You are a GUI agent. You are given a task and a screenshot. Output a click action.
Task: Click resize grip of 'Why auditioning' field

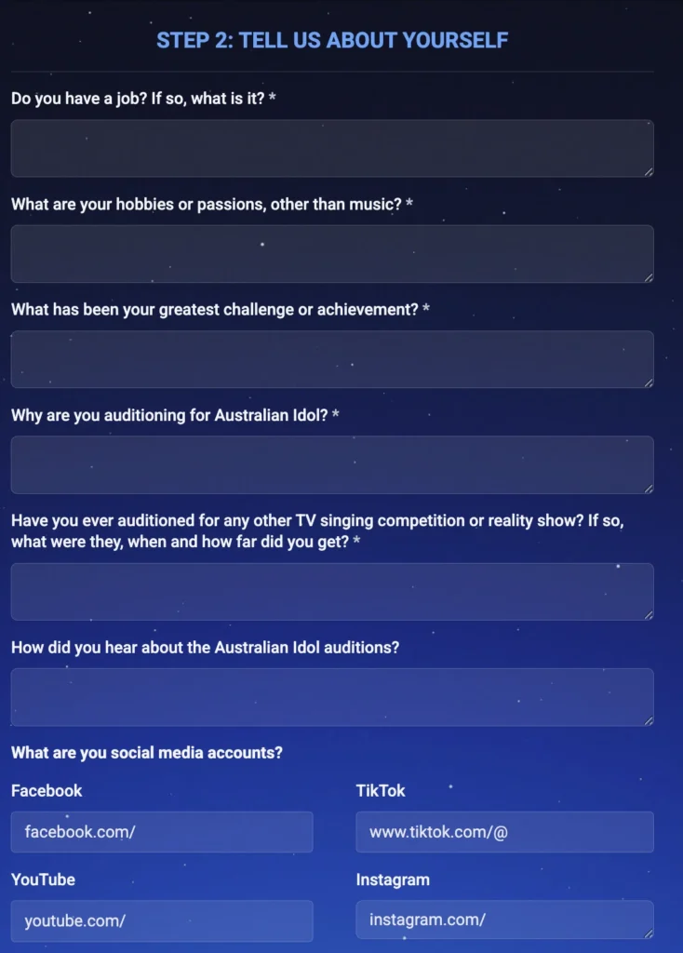click(649, 489)
